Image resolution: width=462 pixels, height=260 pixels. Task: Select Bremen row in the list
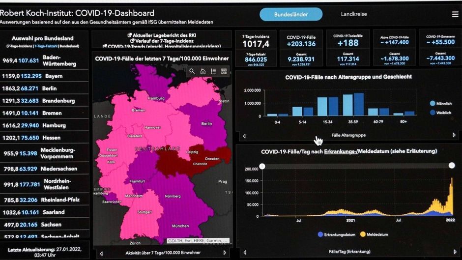44,113
